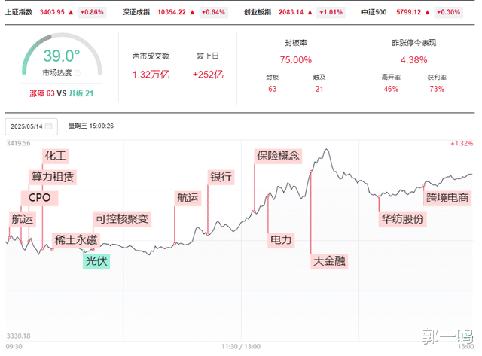
Task: Click the up arrow next to 10354.22
Action: [194, 13]
